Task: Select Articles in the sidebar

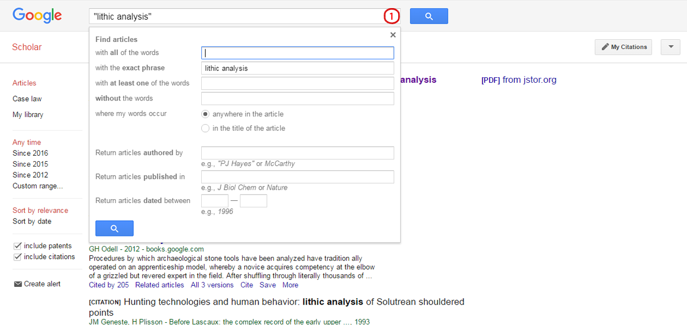Action: click(24, 83)
